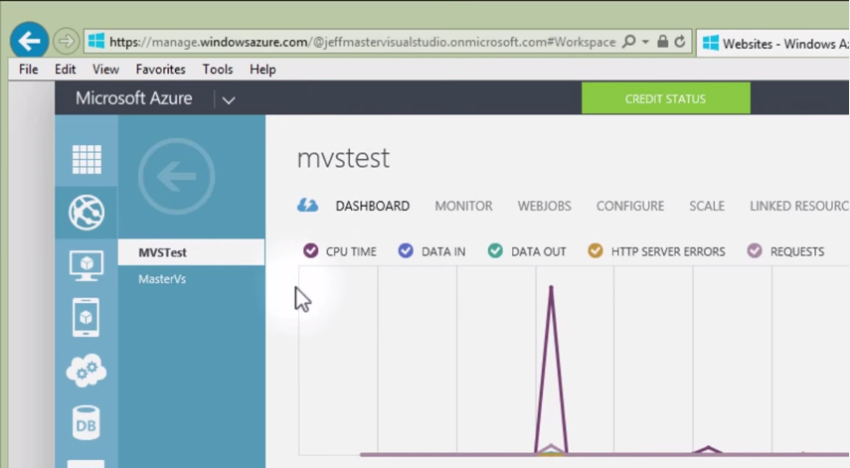Open the Help menu
Screen dimensions: 850x468
[262, 70]
